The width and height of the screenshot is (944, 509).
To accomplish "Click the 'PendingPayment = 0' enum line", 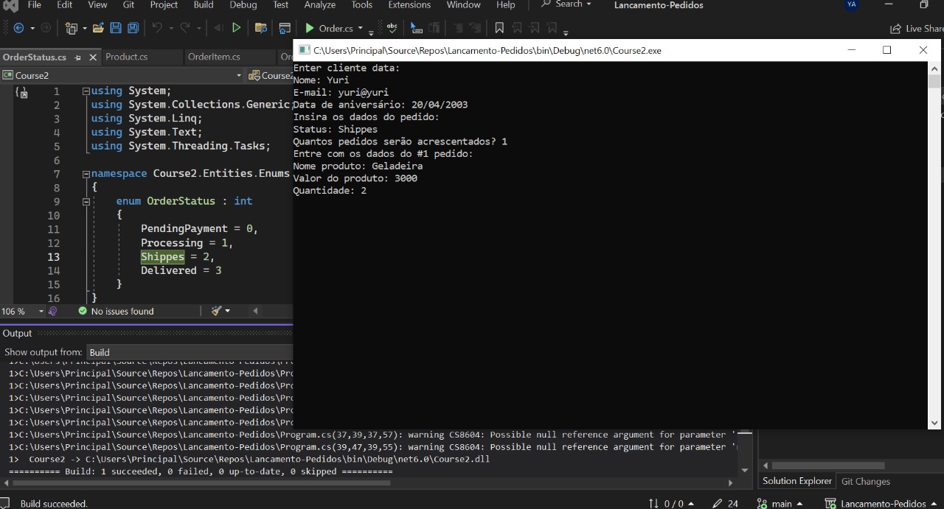I will pos(199,228).
